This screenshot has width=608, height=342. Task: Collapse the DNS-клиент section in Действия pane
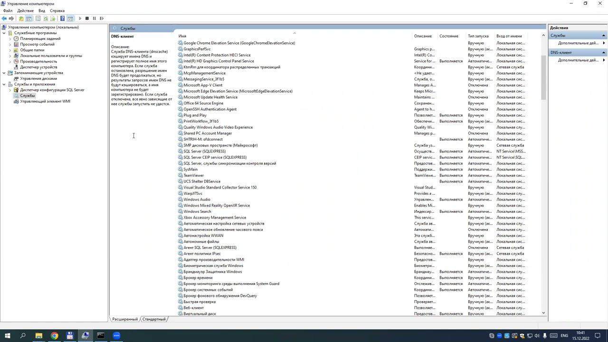[x=604, y=53]
